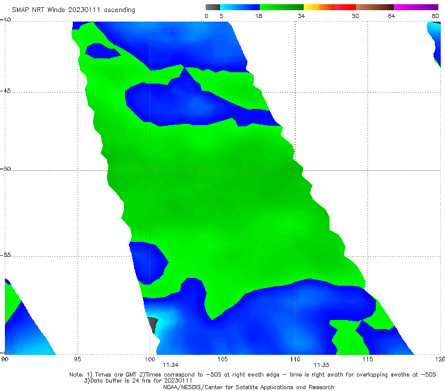
Task: Click the longitude label '100' on the bottom axis
Action: pyautogui.click(x=150, y=359)
